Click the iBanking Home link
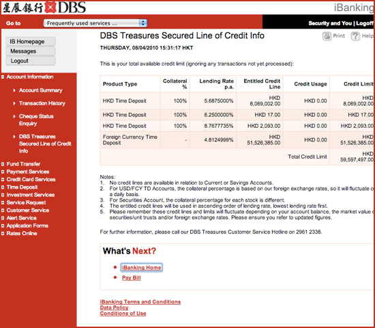Screen dimensions: 375x328 coord(141,267)
